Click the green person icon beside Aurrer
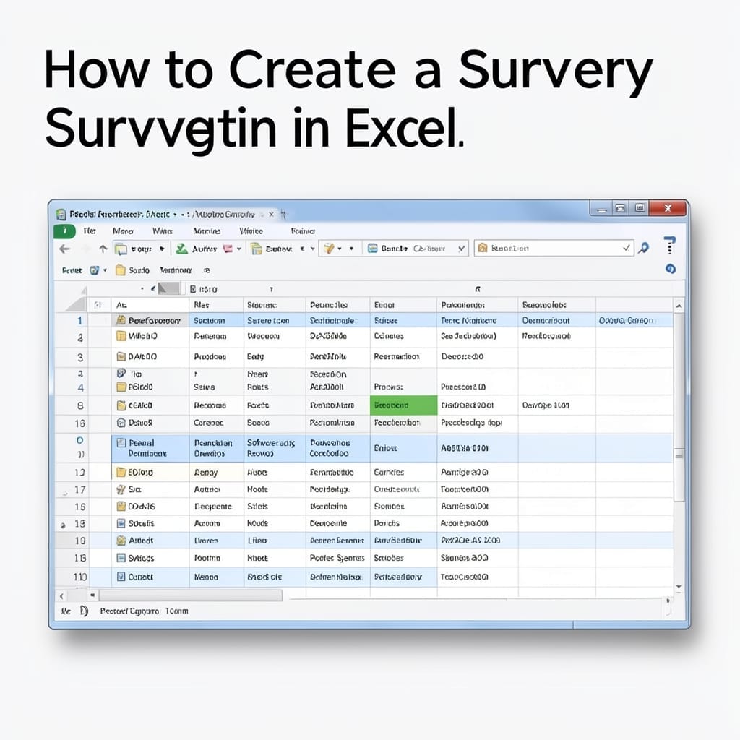The height and width of the screenshot is (740, 740). [181, 249]
